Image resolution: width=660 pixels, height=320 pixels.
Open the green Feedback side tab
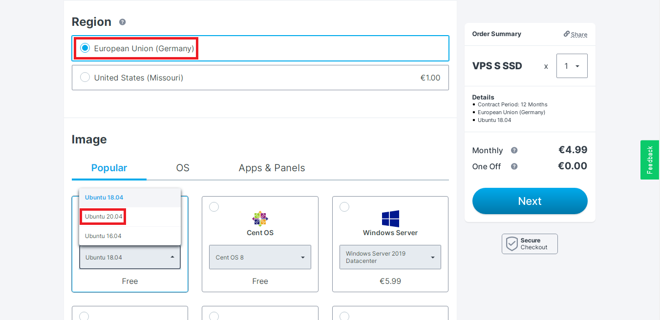[650, 160]
